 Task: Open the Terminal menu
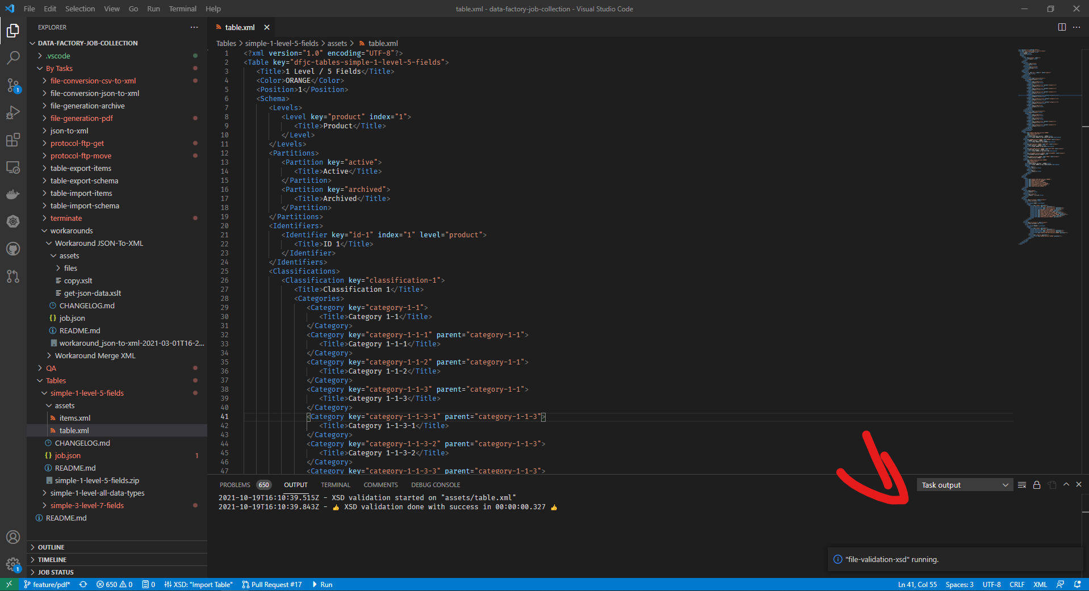point(182,9)
